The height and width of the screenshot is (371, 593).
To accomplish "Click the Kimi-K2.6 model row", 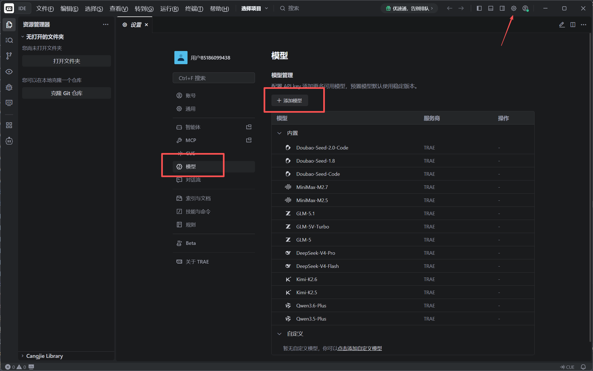I will pyautogui.click(x=403, y=279).
